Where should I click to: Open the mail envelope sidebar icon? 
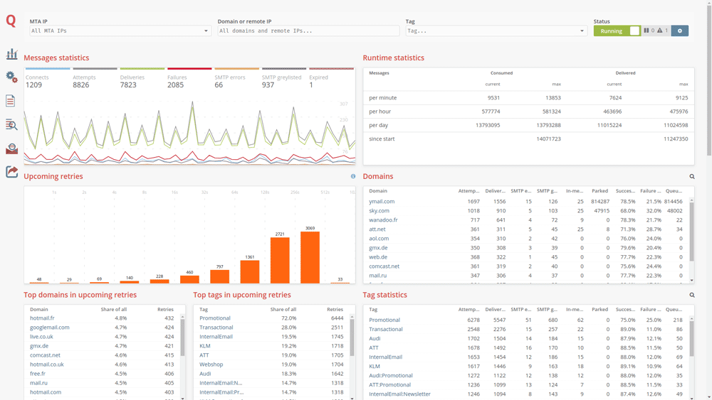pos(11,148)
